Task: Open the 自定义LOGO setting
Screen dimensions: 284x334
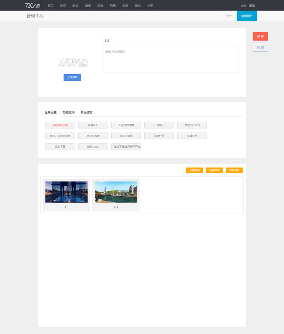Action: (x=192, y=125)
